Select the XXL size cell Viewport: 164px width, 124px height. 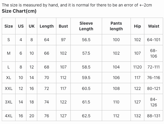9,88
